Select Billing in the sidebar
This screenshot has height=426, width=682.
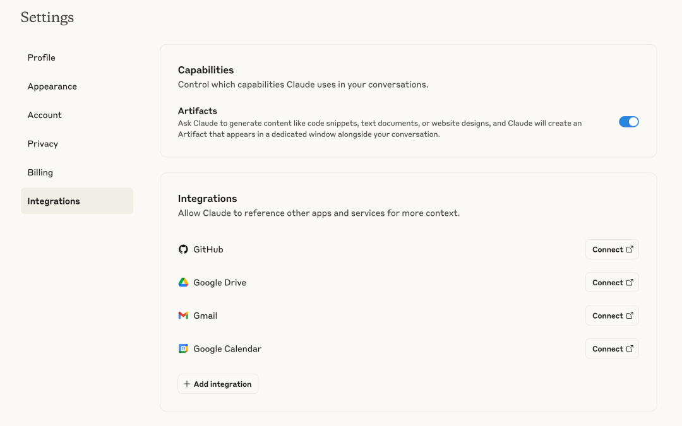click(40, 172)
